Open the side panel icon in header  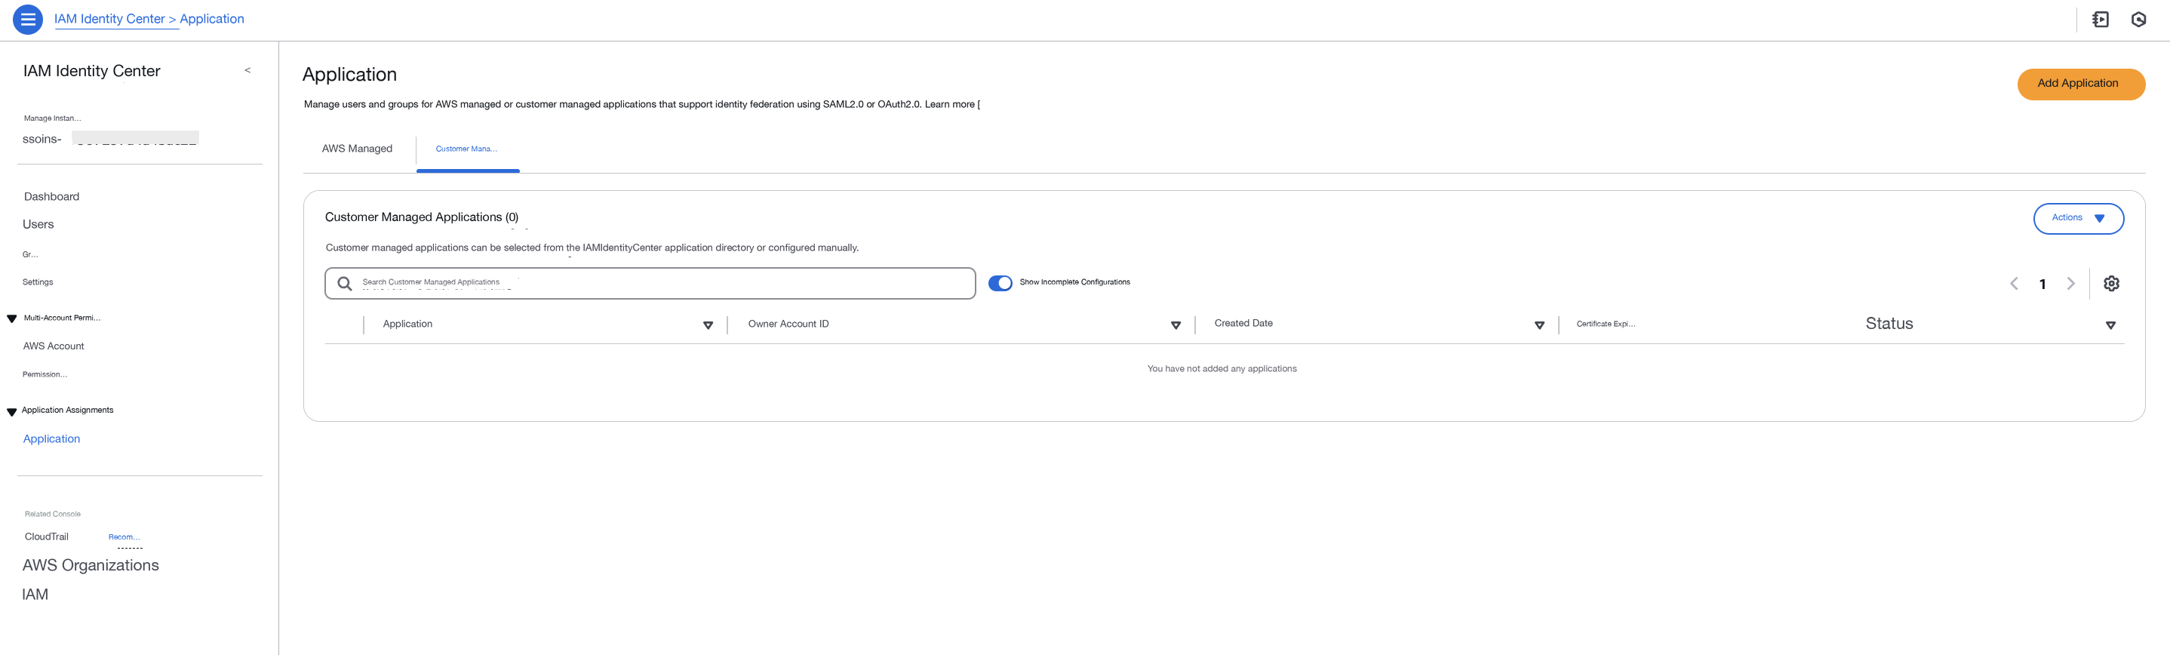[2100, 20]
